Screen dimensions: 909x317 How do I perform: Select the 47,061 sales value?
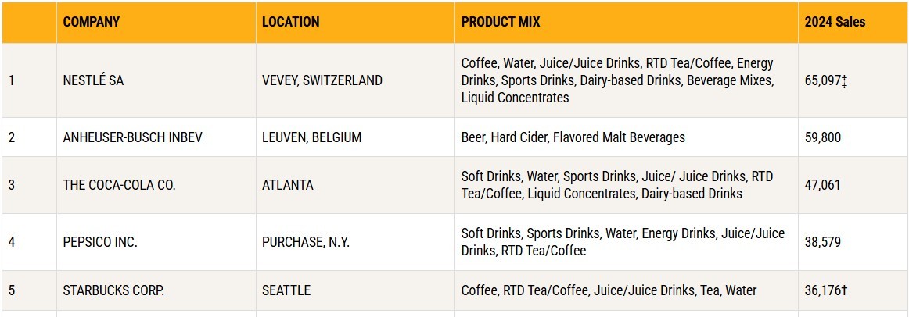click(823, 185)
